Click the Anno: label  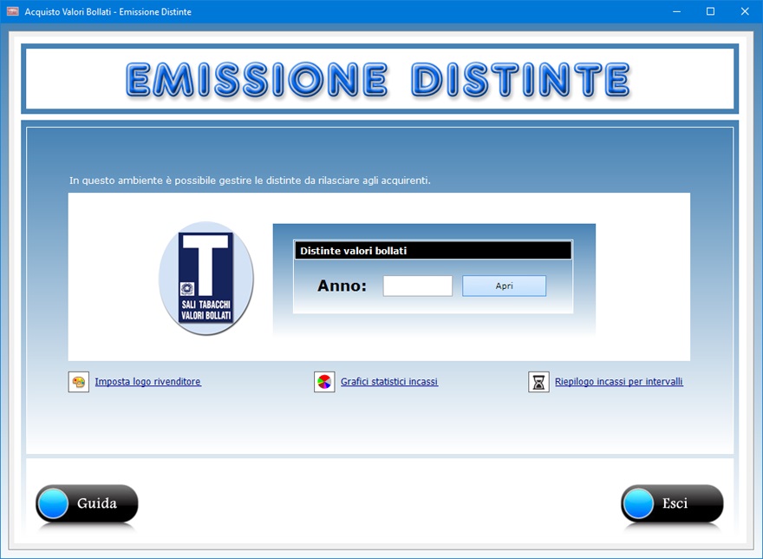click(342, 286)
